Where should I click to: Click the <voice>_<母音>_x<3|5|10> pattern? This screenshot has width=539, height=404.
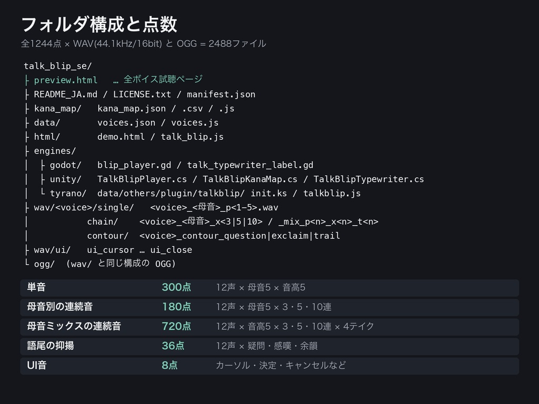(201, 221)
